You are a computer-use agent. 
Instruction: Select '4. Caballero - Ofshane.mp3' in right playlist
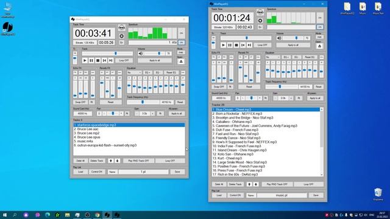(x=266, y=122)
